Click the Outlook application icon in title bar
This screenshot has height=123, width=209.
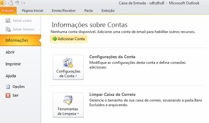point(2,3)
